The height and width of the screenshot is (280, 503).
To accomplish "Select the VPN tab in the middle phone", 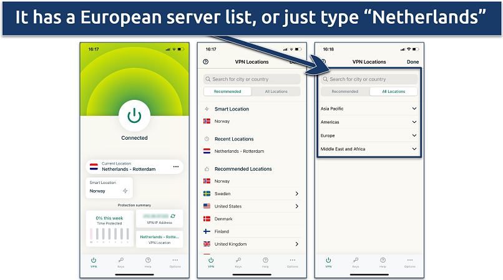I will pyautogui.click(x=211, y=262).
